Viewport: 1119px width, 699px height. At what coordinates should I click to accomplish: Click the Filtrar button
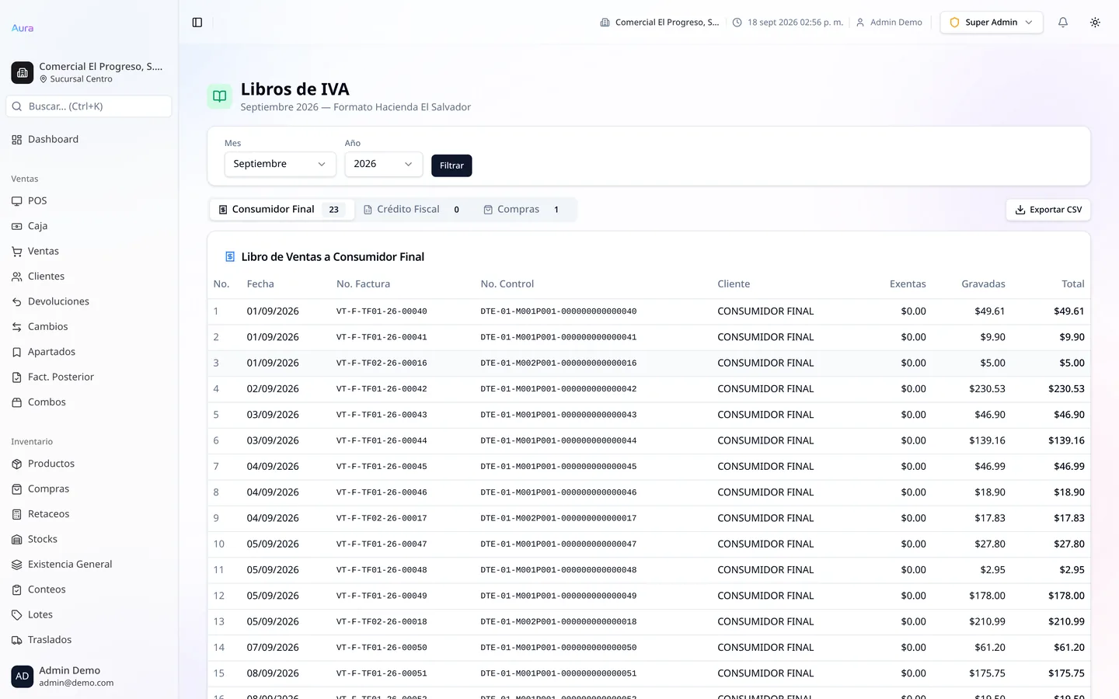[451, 165]
